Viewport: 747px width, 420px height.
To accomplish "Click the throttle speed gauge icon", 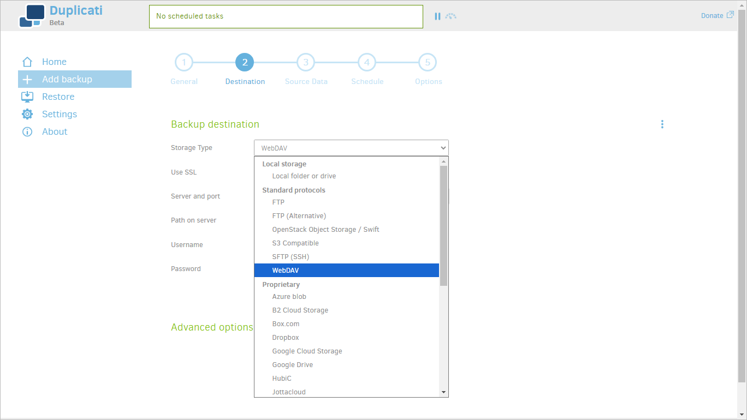I will 450,16.
